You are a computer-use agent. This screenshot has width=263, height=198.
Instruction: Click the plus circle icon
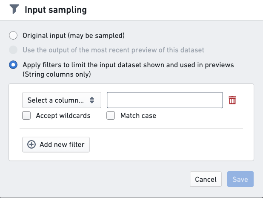click(31, 144)
